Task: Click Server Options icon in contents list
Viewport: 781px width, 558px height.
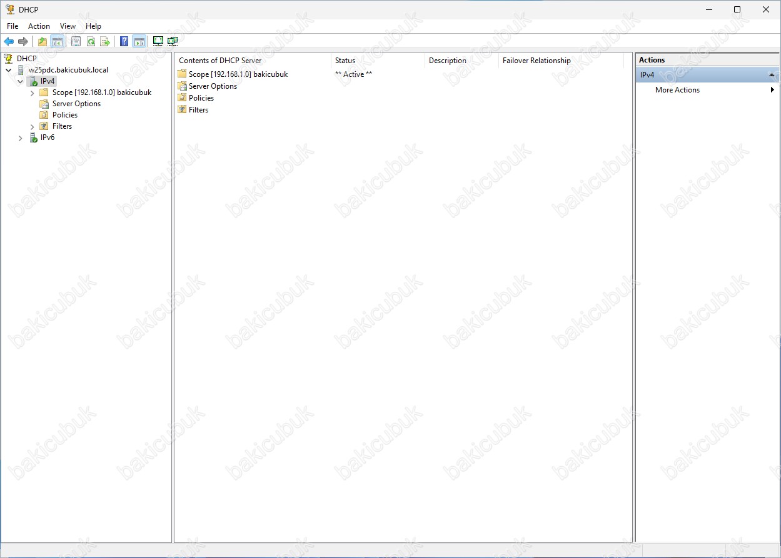Action: coord(182,86)
